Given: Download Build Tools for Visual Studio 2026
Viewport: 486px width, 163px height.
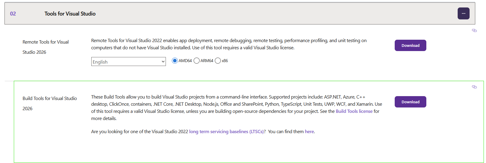Looking at the screenshot, I should (x=410, y=102).
